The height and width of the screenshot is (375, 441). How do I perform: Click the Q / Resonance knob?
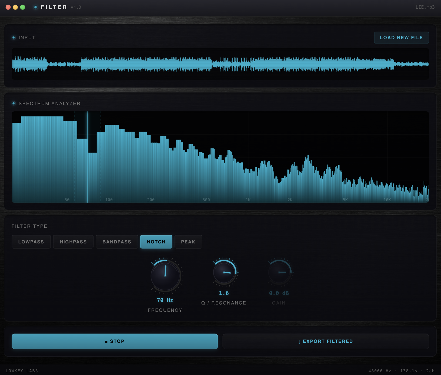pyautogui.click(x=224, y=272)
